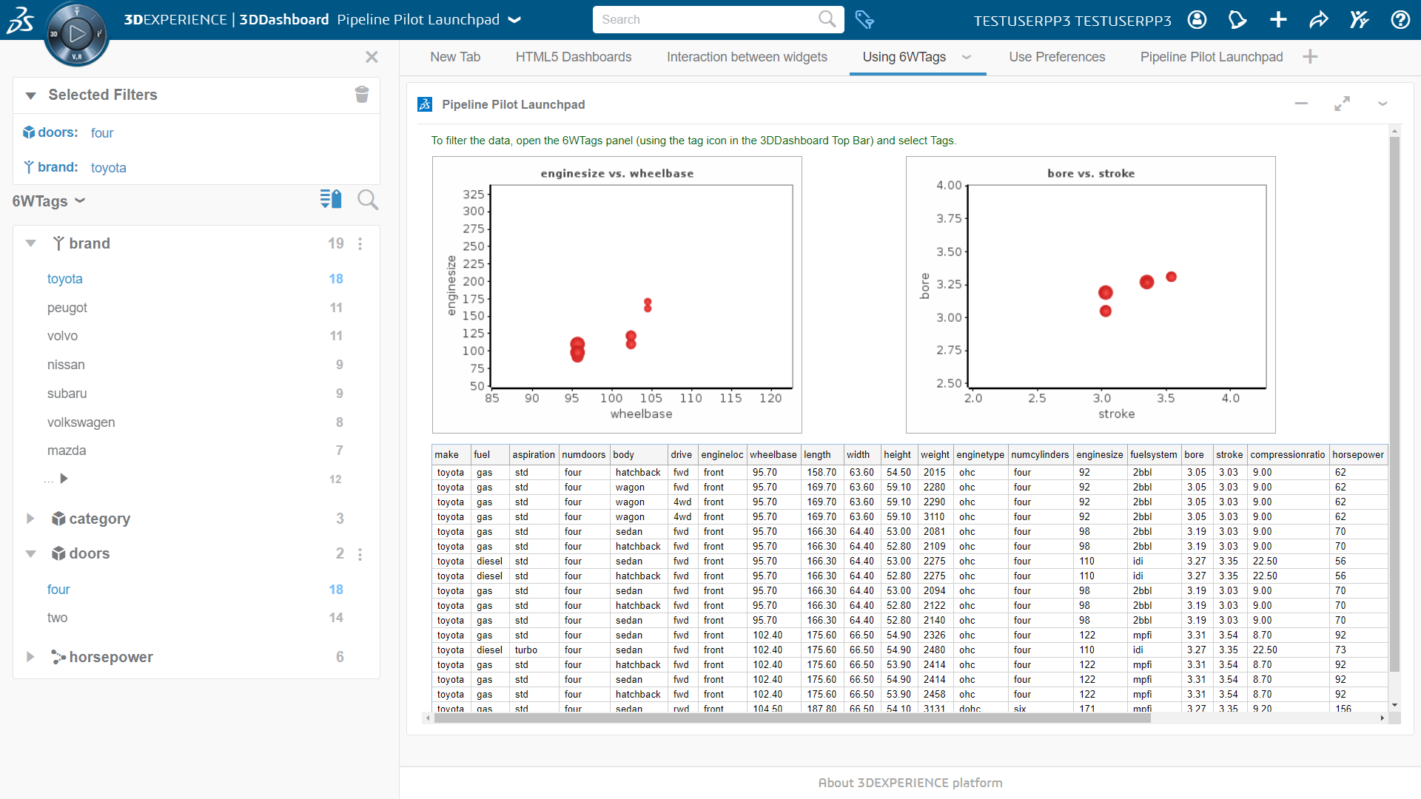Close the 6WTags side panel
The image size is (1421, 799).
[x=372, y=57]
